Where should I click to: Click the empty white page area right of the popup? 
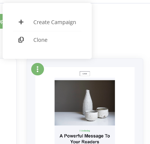point(120,31)
